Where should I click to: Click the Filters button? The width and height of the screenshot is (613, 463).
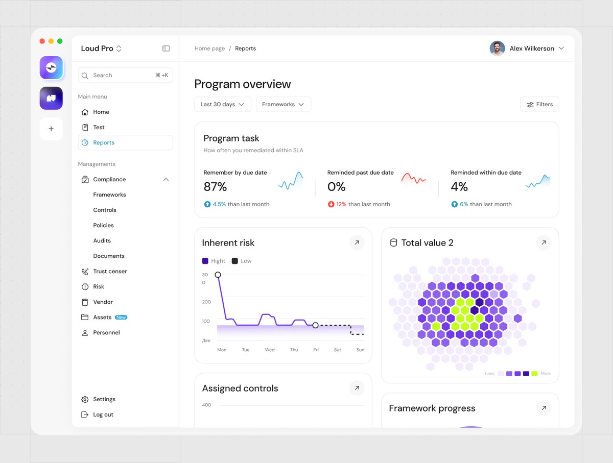click(539, 104)
